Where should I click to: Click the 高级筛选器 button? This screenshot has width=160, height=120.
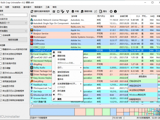pos(14,40)
